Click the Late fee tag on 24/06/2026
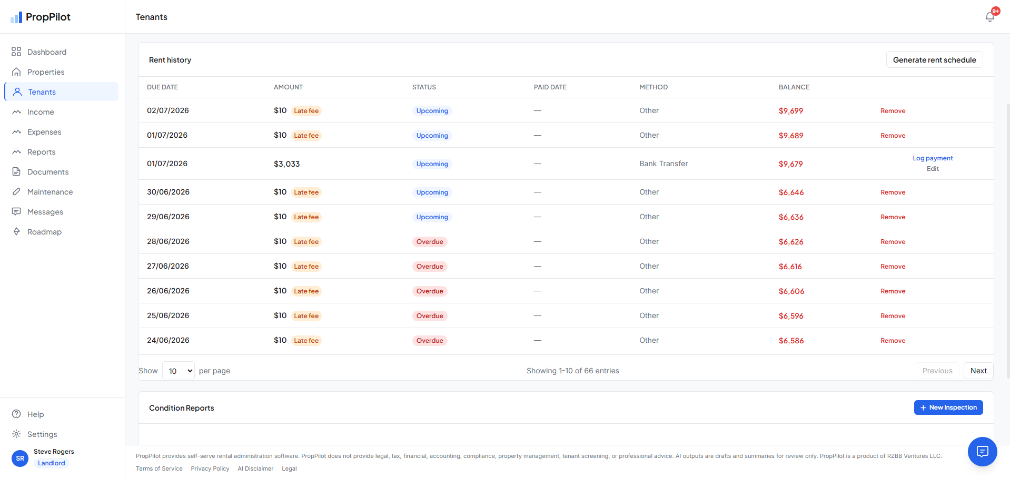The image size is (1010, 479). [x=306, y=340]
